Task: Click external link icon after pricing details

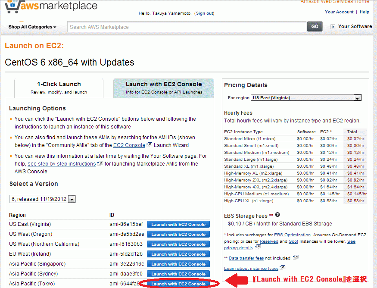Action: 258,247
